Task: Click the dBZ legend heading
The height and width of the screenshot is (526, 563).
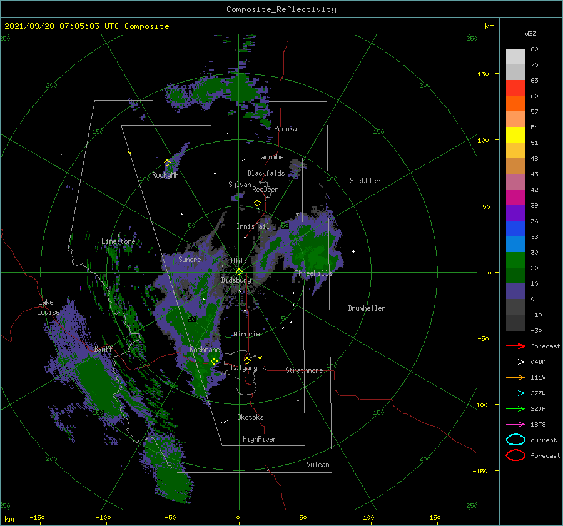Action: pos(530,34)
